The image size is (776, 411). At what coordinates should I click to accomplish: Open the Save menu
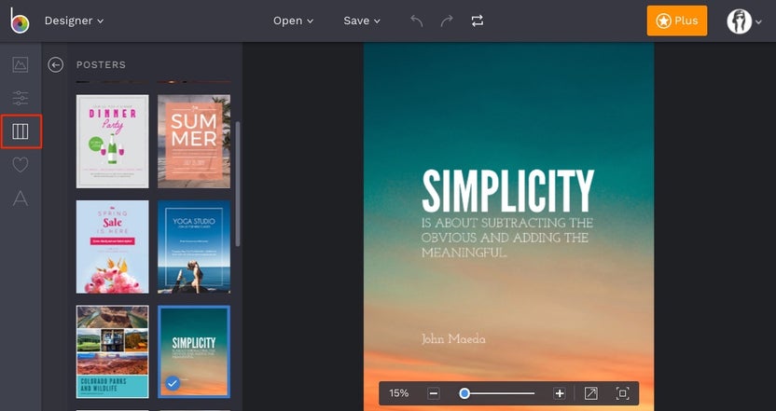[362, 21]
